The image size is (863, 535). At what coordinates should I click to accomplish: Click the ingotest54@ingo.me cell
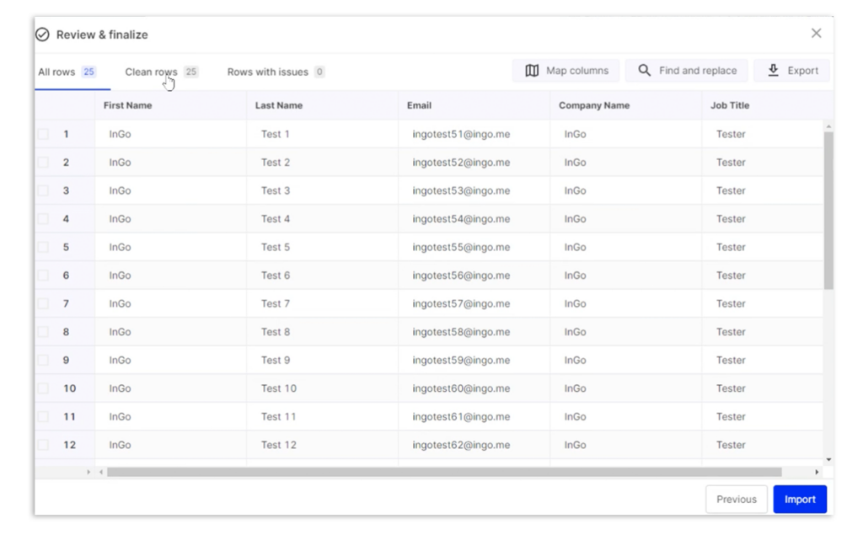point(474,218)
